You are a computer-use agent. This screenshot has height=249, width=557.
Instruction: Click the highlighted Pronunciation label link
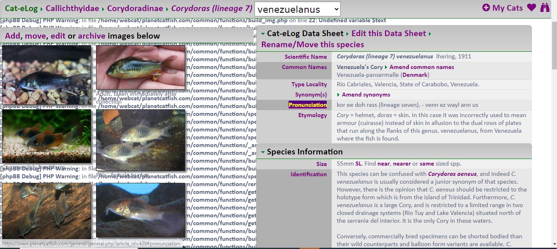point(307,105)
